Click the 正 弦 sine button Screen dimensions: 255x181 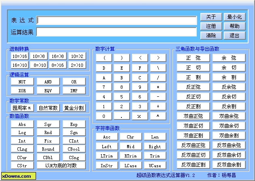193,58
